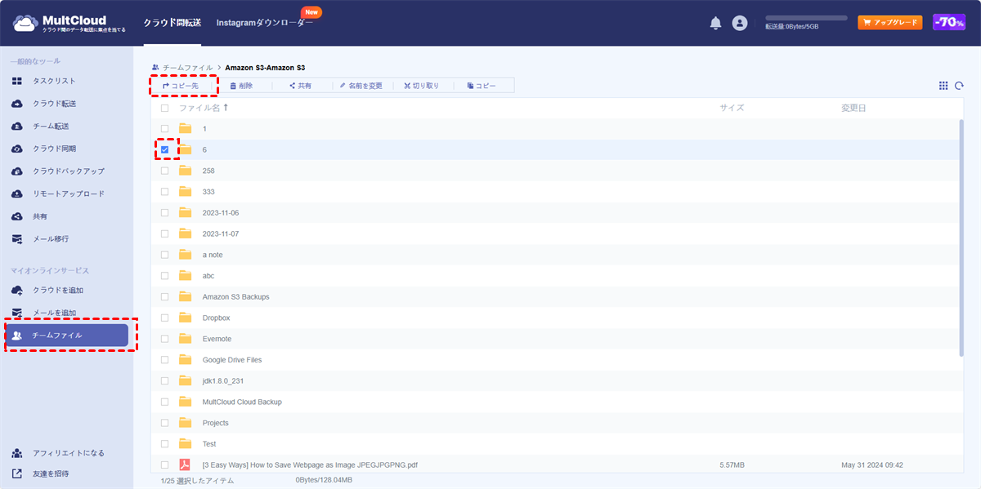The image size is (981, 489).
Task: Click the How to Save Webpage PDF name
Action: (310, 465)
